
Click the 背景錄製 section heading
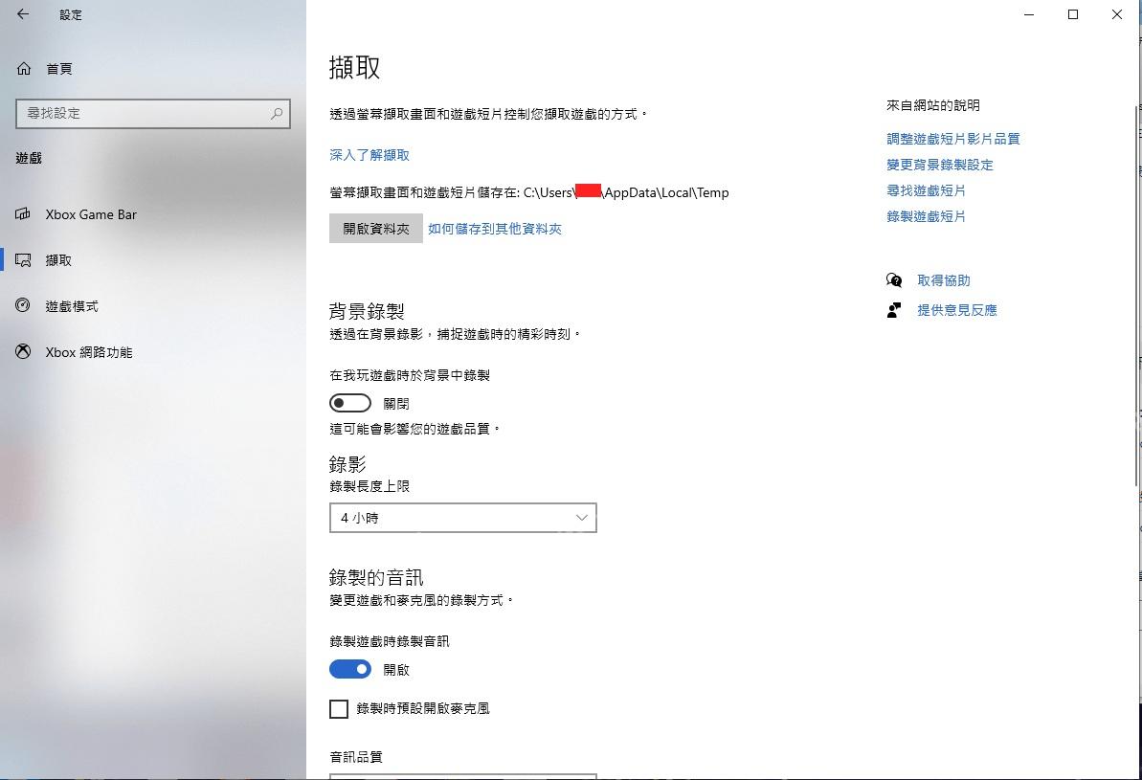pyautogui.click(x=367, y=311)
